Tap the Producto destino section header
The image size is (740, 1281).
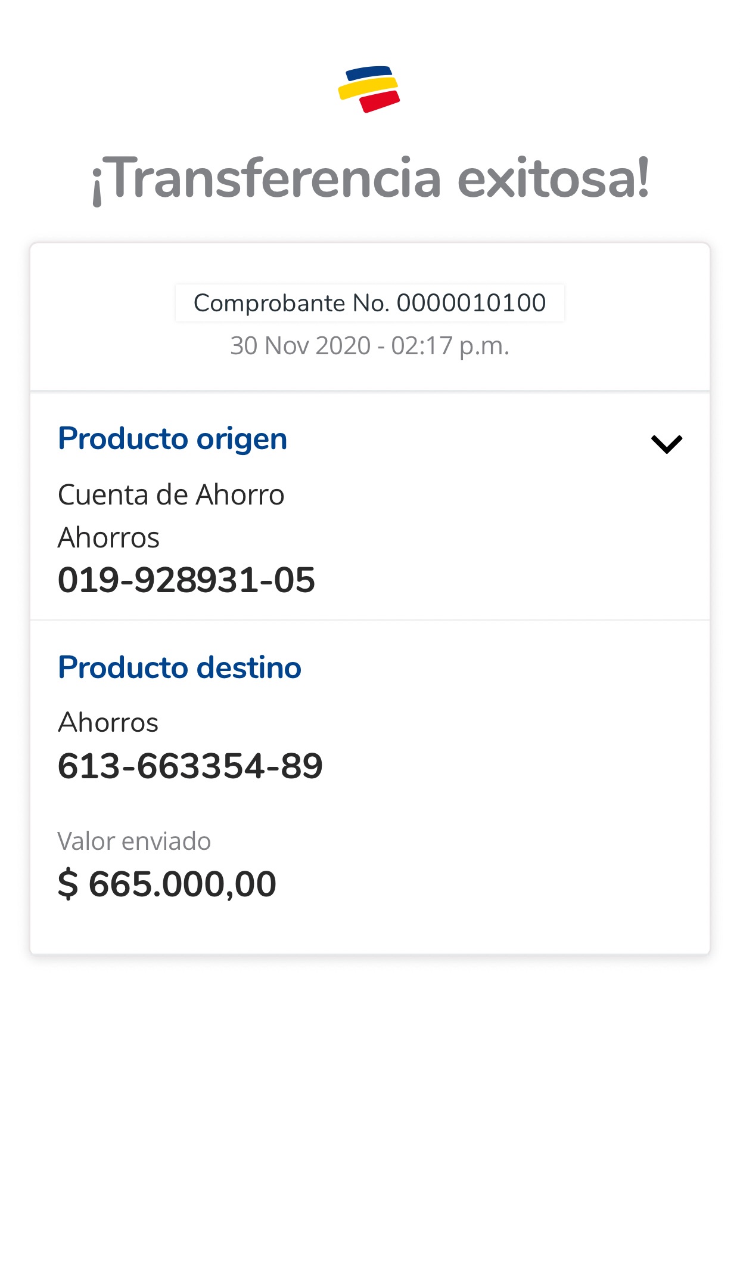179,667
